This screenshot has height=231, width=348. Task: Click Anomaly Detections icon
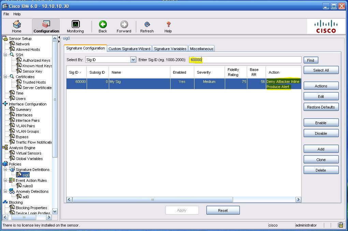pos(12,191)
